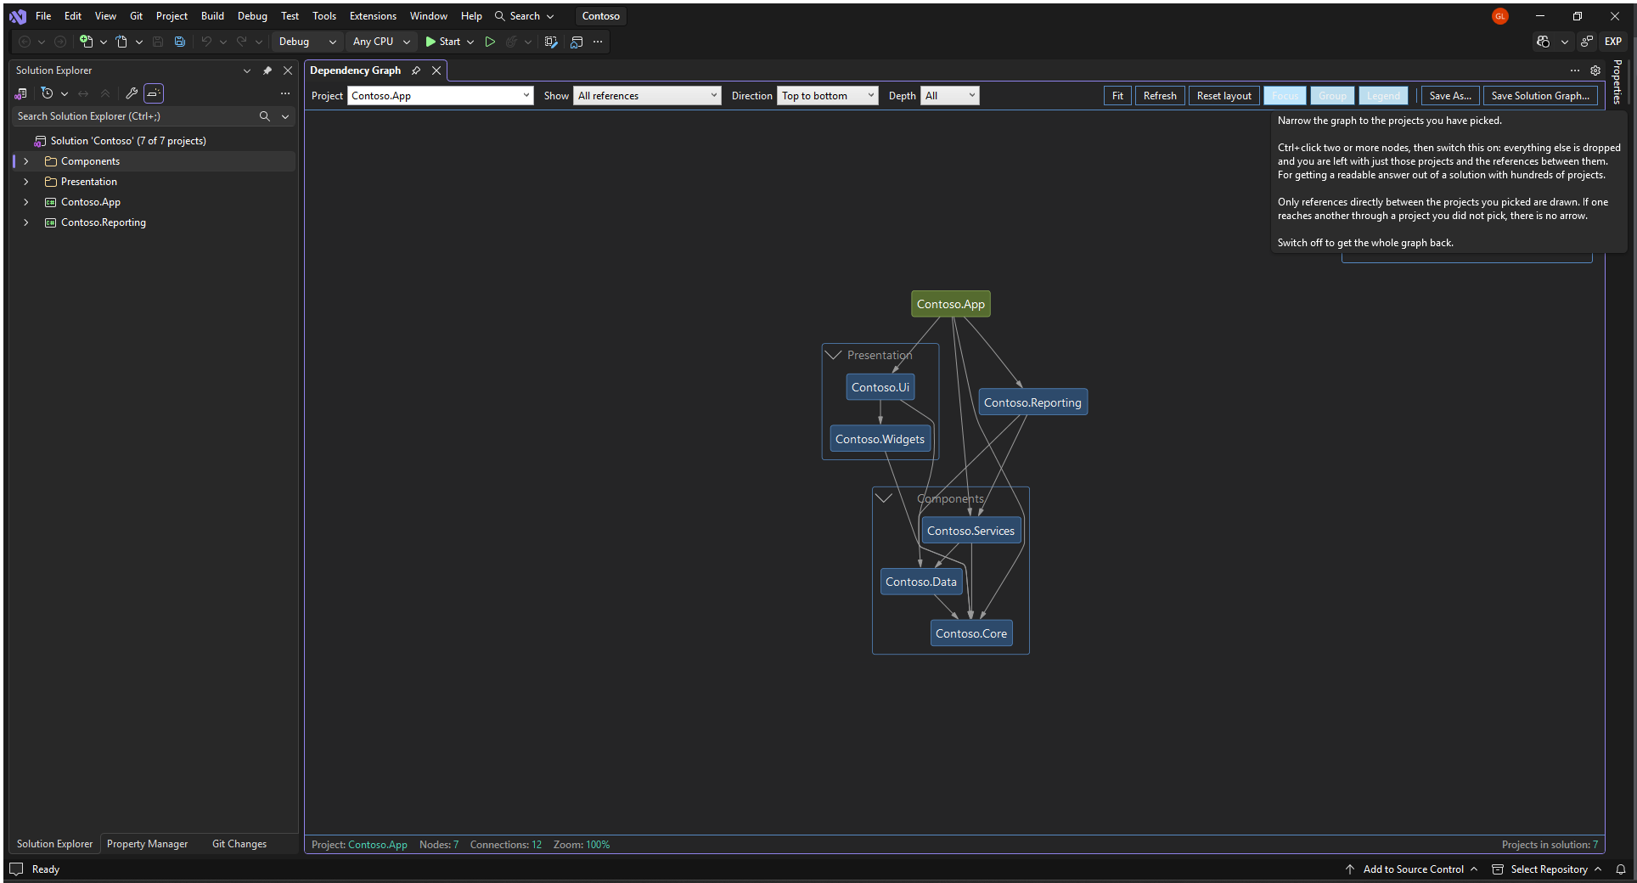This screenshot has width=1637, height=883.
Task: Open the GL account avatar
Action: point(1500,16)
